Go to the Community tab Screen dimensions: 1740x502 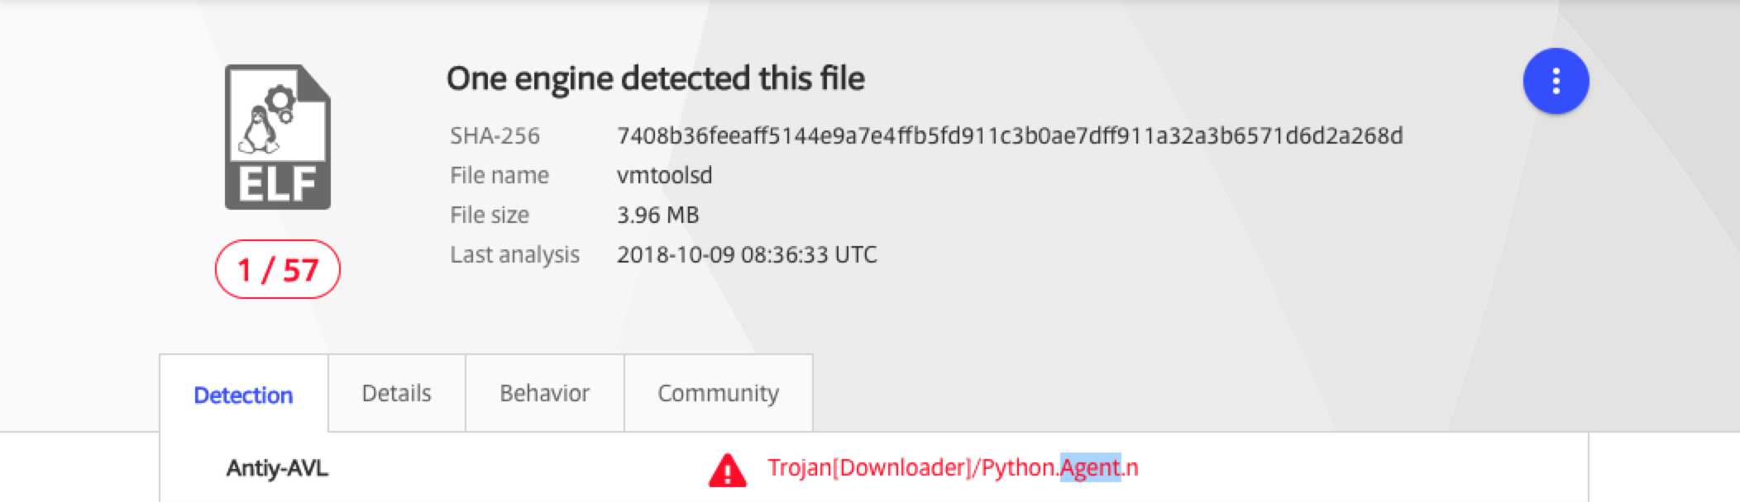718,393
